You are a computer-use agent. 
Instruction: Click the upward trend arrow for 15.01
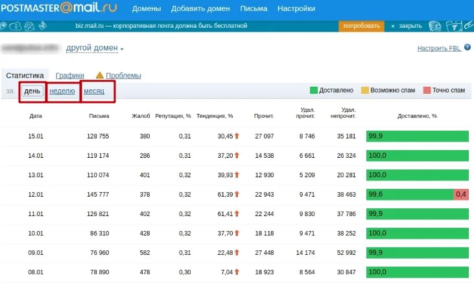tap(237, 137)
